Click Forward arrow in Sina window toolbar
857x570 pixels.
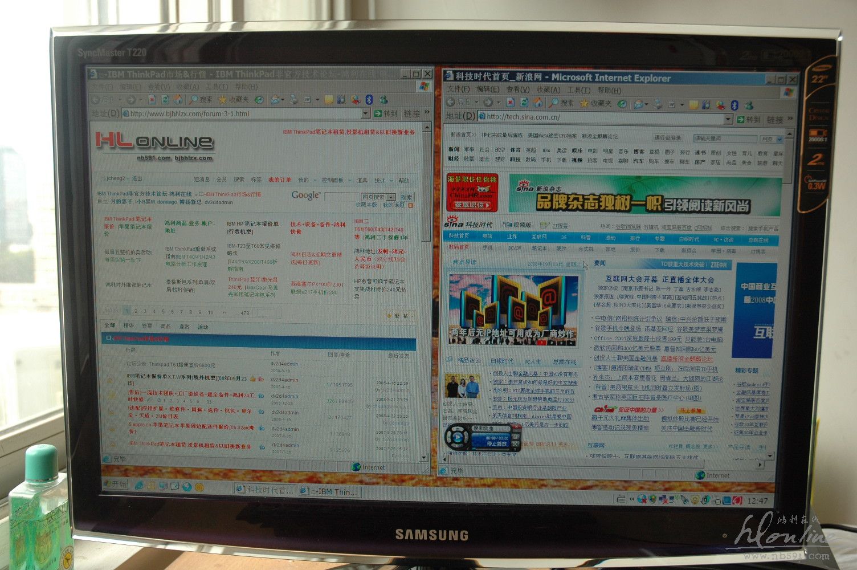click(x=488, y=103)
